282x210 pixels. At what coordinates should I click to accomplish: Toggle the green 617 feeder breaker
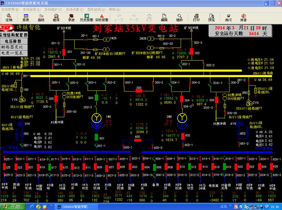[50, 167]
